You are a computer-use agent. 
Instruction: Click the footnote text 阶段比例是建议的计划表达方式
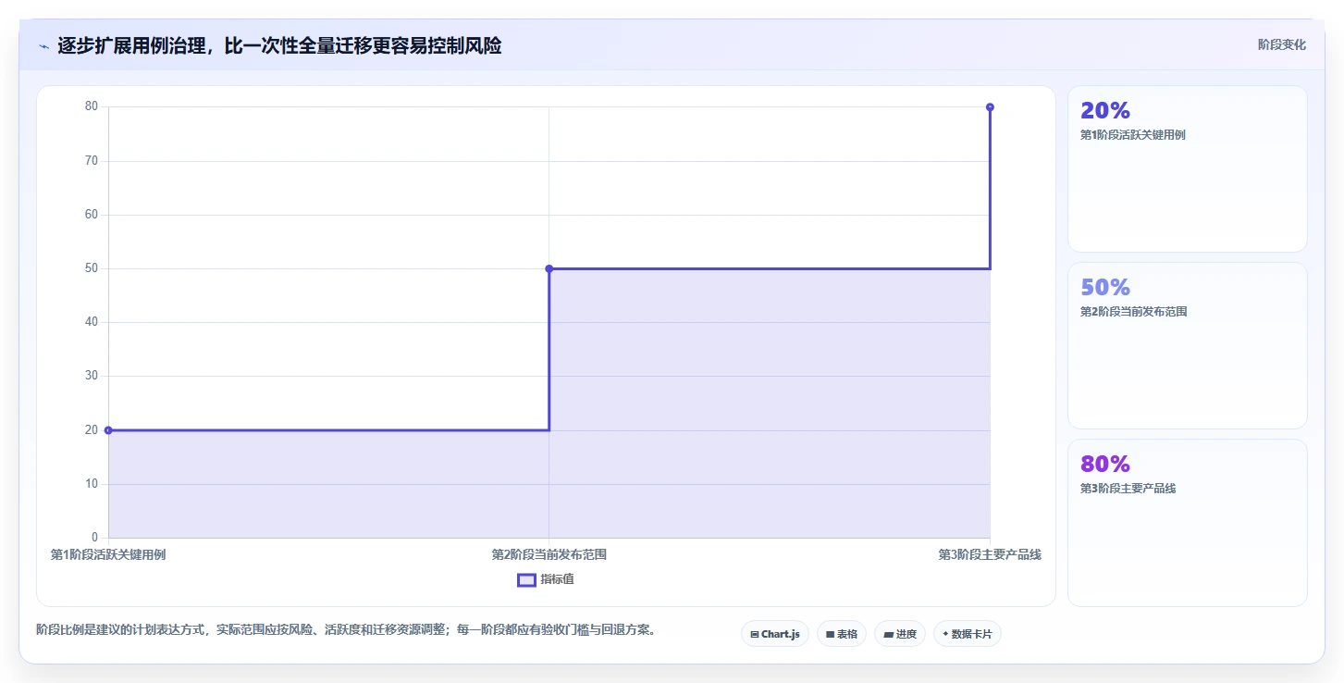tap(122, 630)
